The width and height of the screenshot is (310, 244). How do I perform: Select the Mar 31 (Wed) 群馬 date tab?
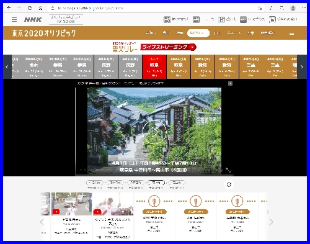click(82, 67)
